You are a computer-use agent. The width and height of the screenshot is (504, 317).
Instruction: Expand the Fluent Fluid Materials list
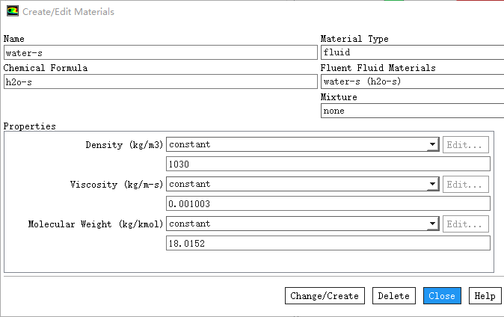coord(411,81)
